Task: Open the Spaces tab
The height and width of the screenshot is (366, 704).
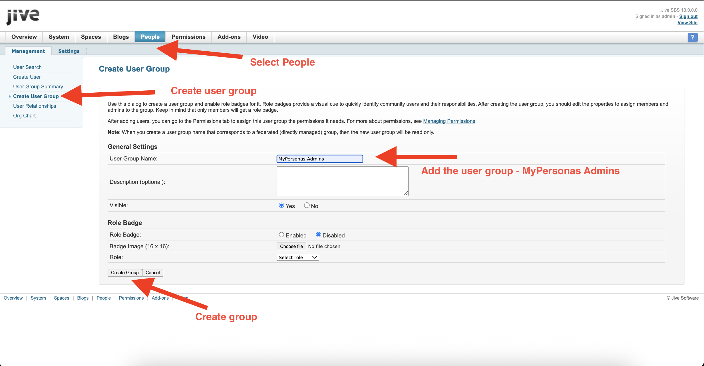Action: [x=91, y=37]
